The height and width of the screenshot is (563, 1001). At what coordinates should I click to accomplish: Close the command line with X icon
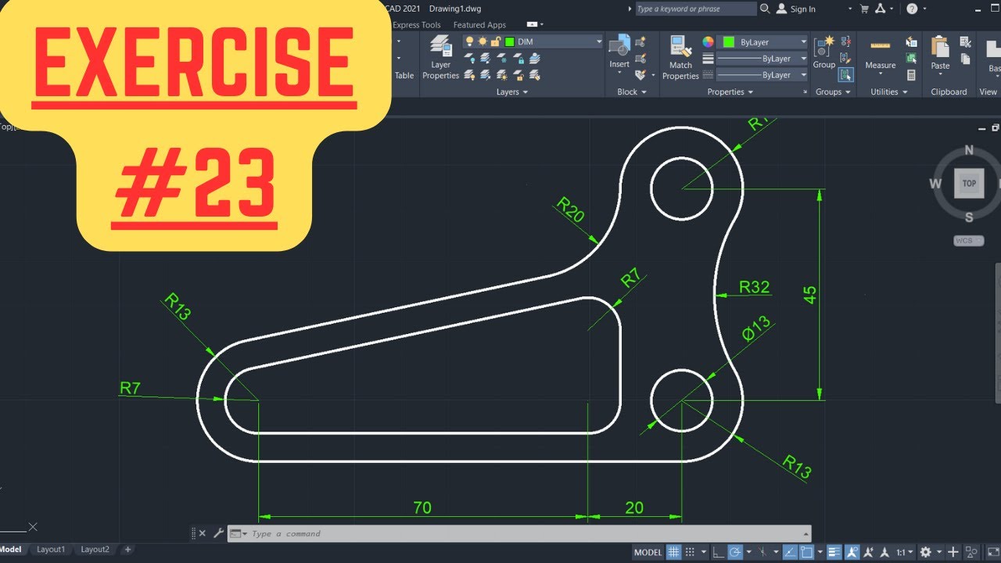202,533
